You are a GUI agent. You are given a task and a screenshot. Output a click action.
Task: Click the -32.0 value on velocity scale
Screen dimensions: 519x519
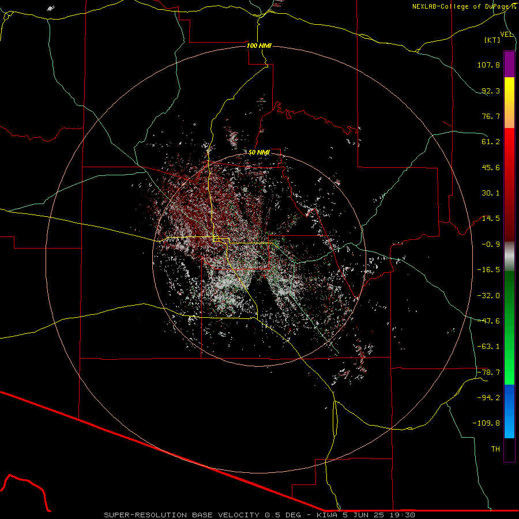(x=488, y=296)
